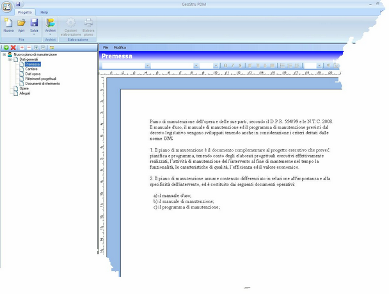
Task: Collapse the Dati generali tree node
Action: (10, 59)
